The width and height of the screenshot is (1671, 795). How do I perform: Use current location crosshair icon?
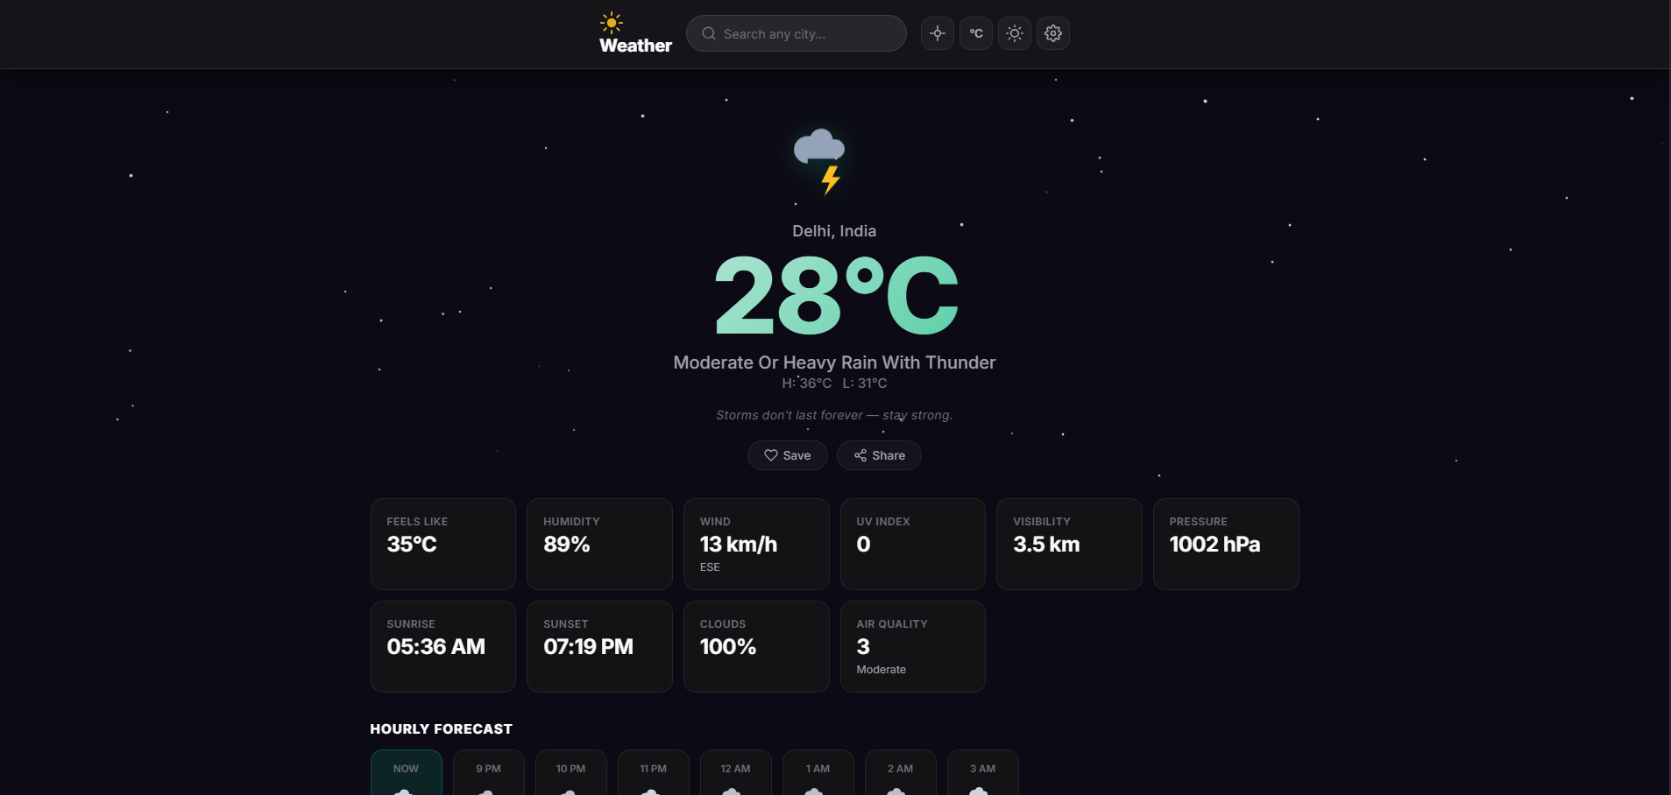point(938,33)
